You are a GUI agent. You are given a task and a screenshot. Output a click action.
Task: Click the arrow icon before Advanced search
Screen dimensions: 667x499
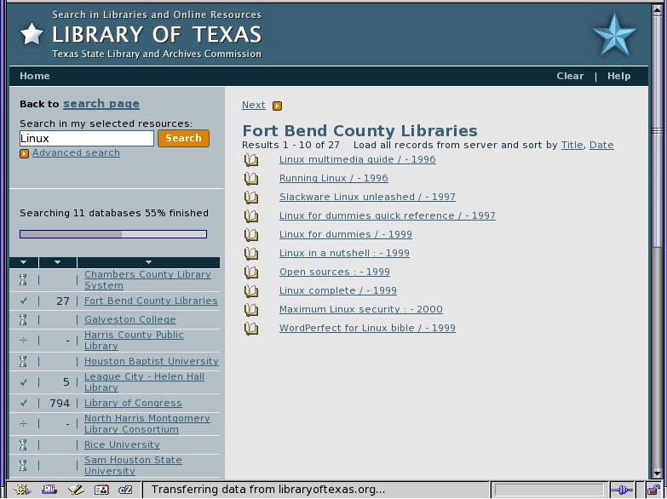click(x=24, y=153)
